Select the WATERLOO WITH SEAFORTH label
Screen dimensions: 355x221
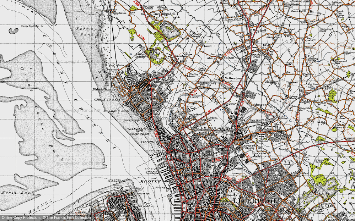(x=138, y=131)
